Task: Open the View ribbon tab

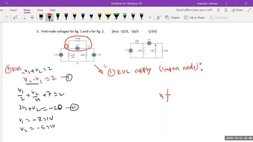Action: (x=40, y=10)
